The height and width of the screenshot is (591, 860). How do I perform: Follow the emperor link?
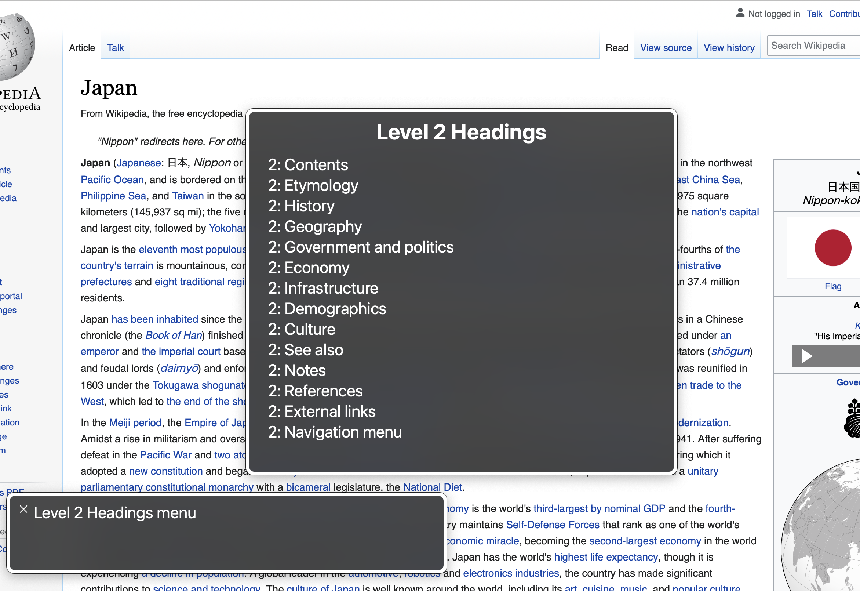pyautogui.click(x=99, y=351)
